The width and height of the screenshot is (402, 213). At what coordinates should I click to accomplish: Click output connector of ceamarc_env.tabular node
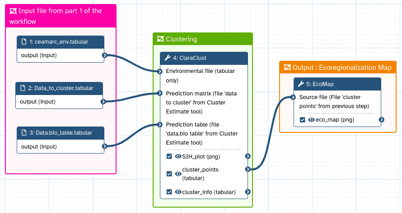tap(104, 55)
